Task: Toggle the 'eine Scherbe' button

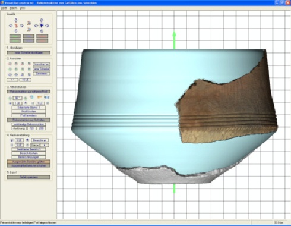Action: coord(42,69)
